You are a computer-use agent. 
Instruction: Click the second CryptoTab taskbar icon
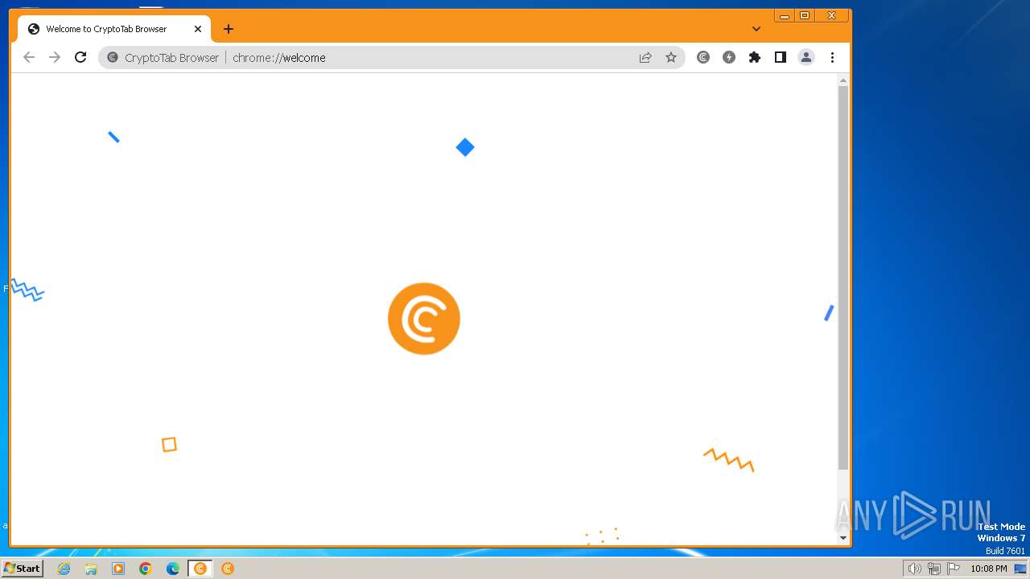[x=228, y=569]
